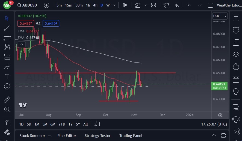
Task: Switch to the Pine Editor tab
Action: pos(67,136)
